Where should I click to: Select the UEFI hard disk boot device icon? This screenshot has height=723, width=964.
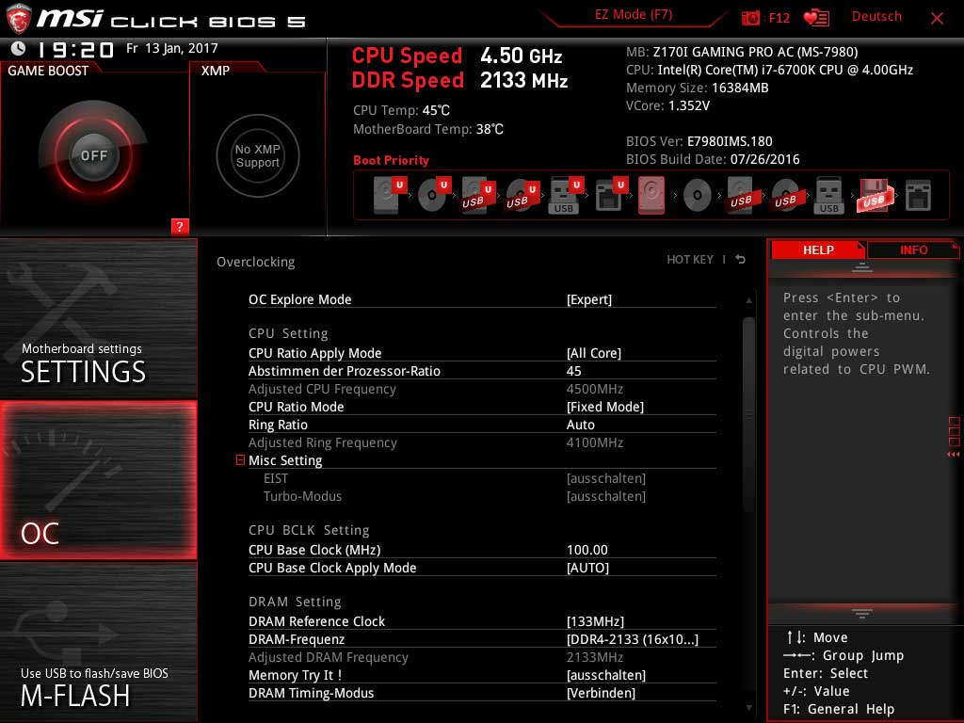pyautogui.click(x=390, y=195)
